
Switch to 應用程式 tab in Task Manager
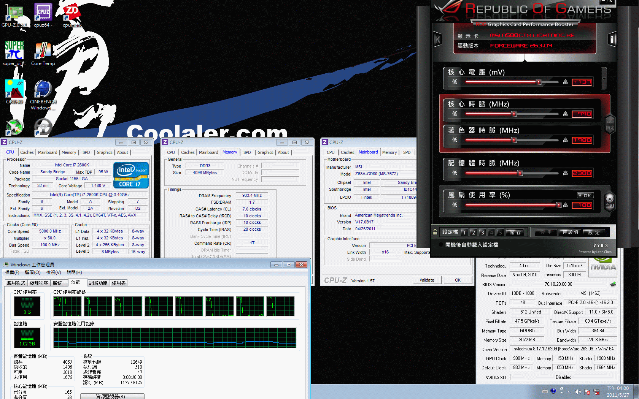(x=16, y=283)
